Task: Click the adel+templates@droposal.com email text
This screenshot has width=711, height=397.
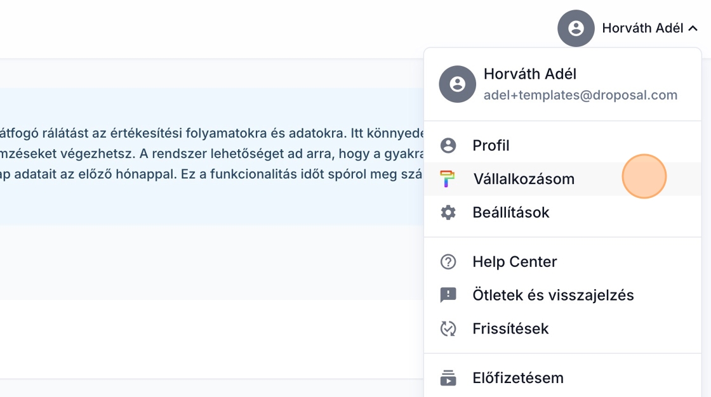Action: pyautogui.click(x=580, y=95)
